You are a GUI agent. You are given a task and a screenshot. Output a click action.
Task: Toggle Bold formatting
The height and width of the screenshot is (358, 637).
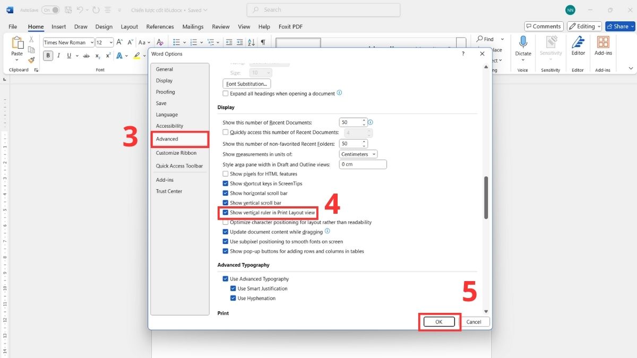coord(48,56)
